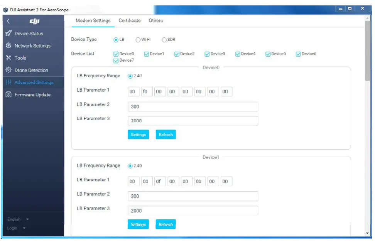Select 2.4G frequency range for Device1
This screenshot has width=375, height=241.
coord(130,166)
